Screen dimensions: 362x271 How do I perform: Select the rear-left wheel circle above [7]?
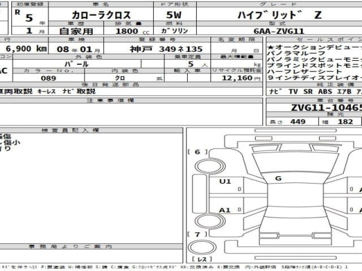pyautogui.click(x=210, y=221)
